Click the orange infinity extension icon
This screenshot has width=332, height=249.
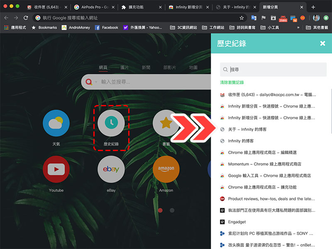(x=303, y=18)
